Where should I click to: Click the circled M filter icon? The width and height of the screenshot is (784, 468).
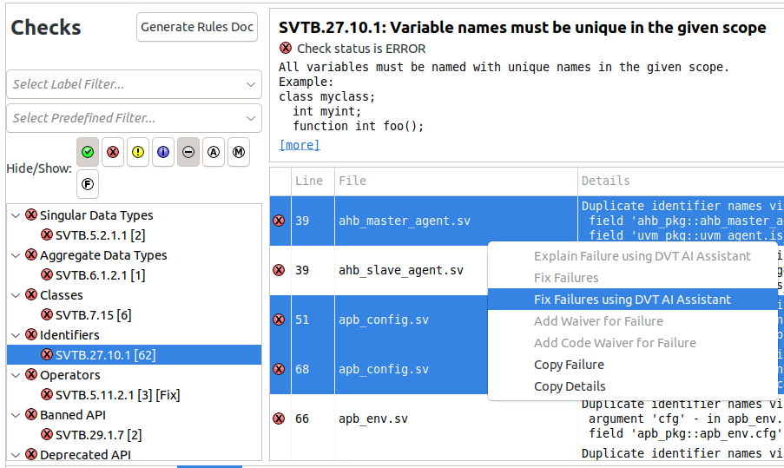point(239,152)
